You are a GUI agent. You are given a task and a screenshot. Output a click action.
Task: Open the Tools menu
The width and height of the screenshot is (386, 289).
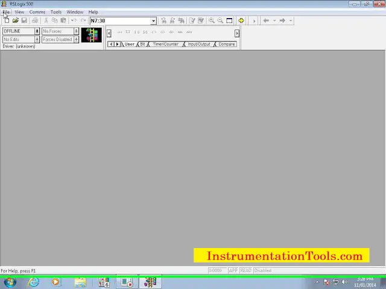coord(56,12)
